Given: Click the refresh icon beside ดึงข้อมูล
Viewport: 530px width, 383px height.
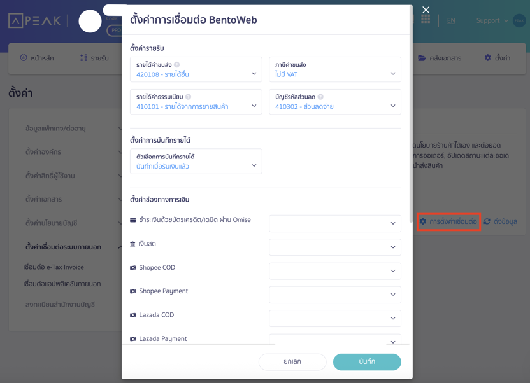Looking at the screenshot, I should pos(487,221).
